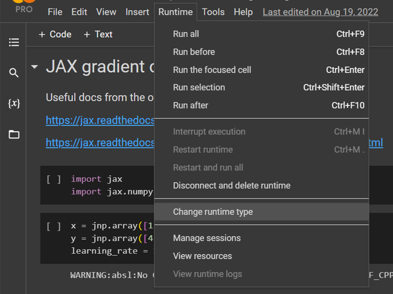Open Manage sessions menu entry
This screenshot has height=294, width=393.
(207, 238)
